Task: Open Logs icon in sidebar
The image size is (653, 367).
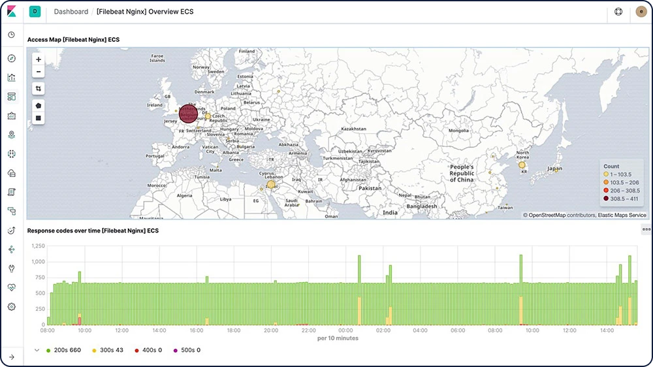Action: 12,192
